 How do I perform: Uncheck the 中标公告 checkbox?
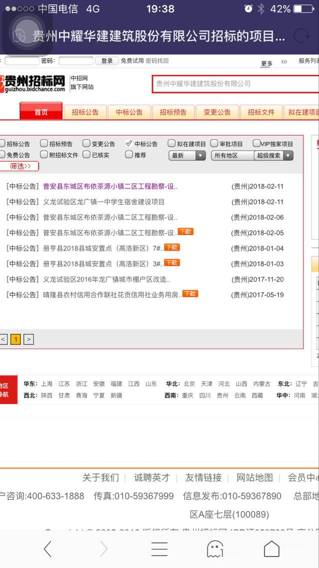pos(129,144)
